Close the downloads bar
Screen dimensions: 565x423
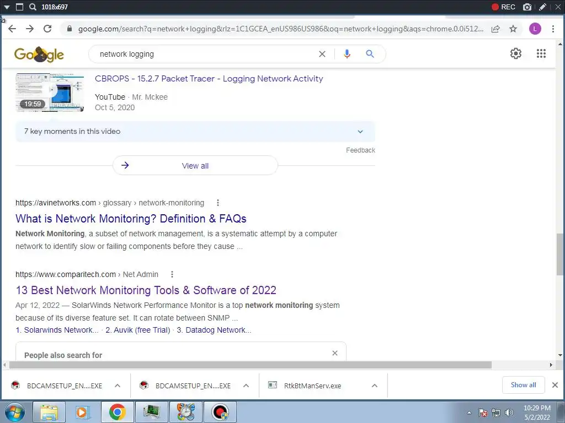pyautogui.click(x=555, y=385)
